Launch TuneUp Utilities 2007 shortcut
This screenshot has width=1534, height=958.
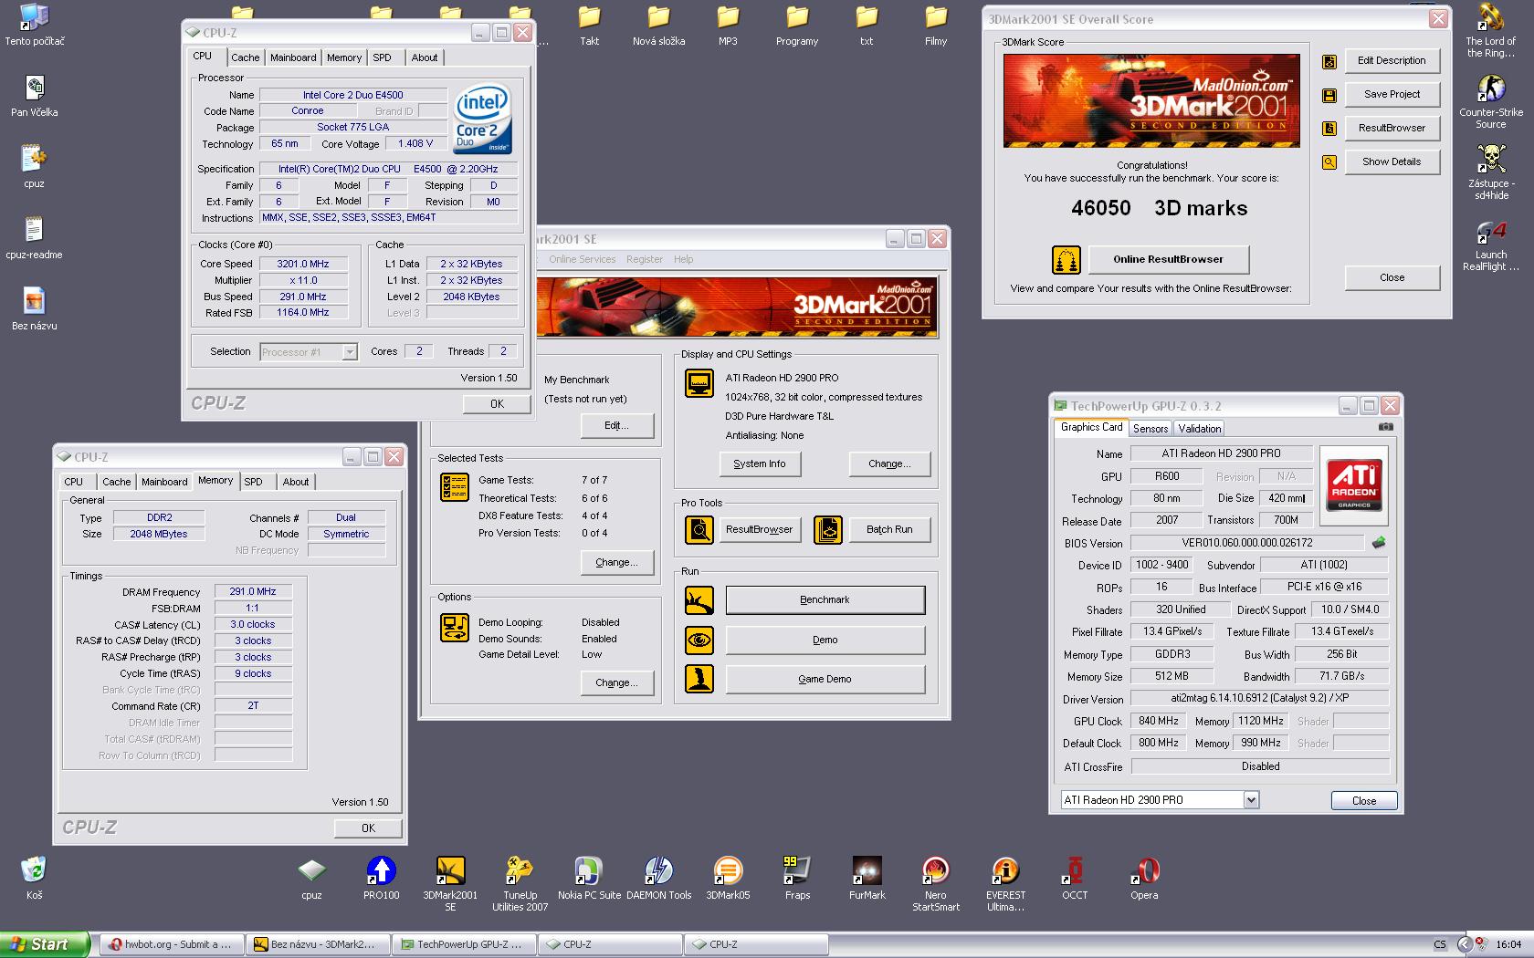(520, 883)
